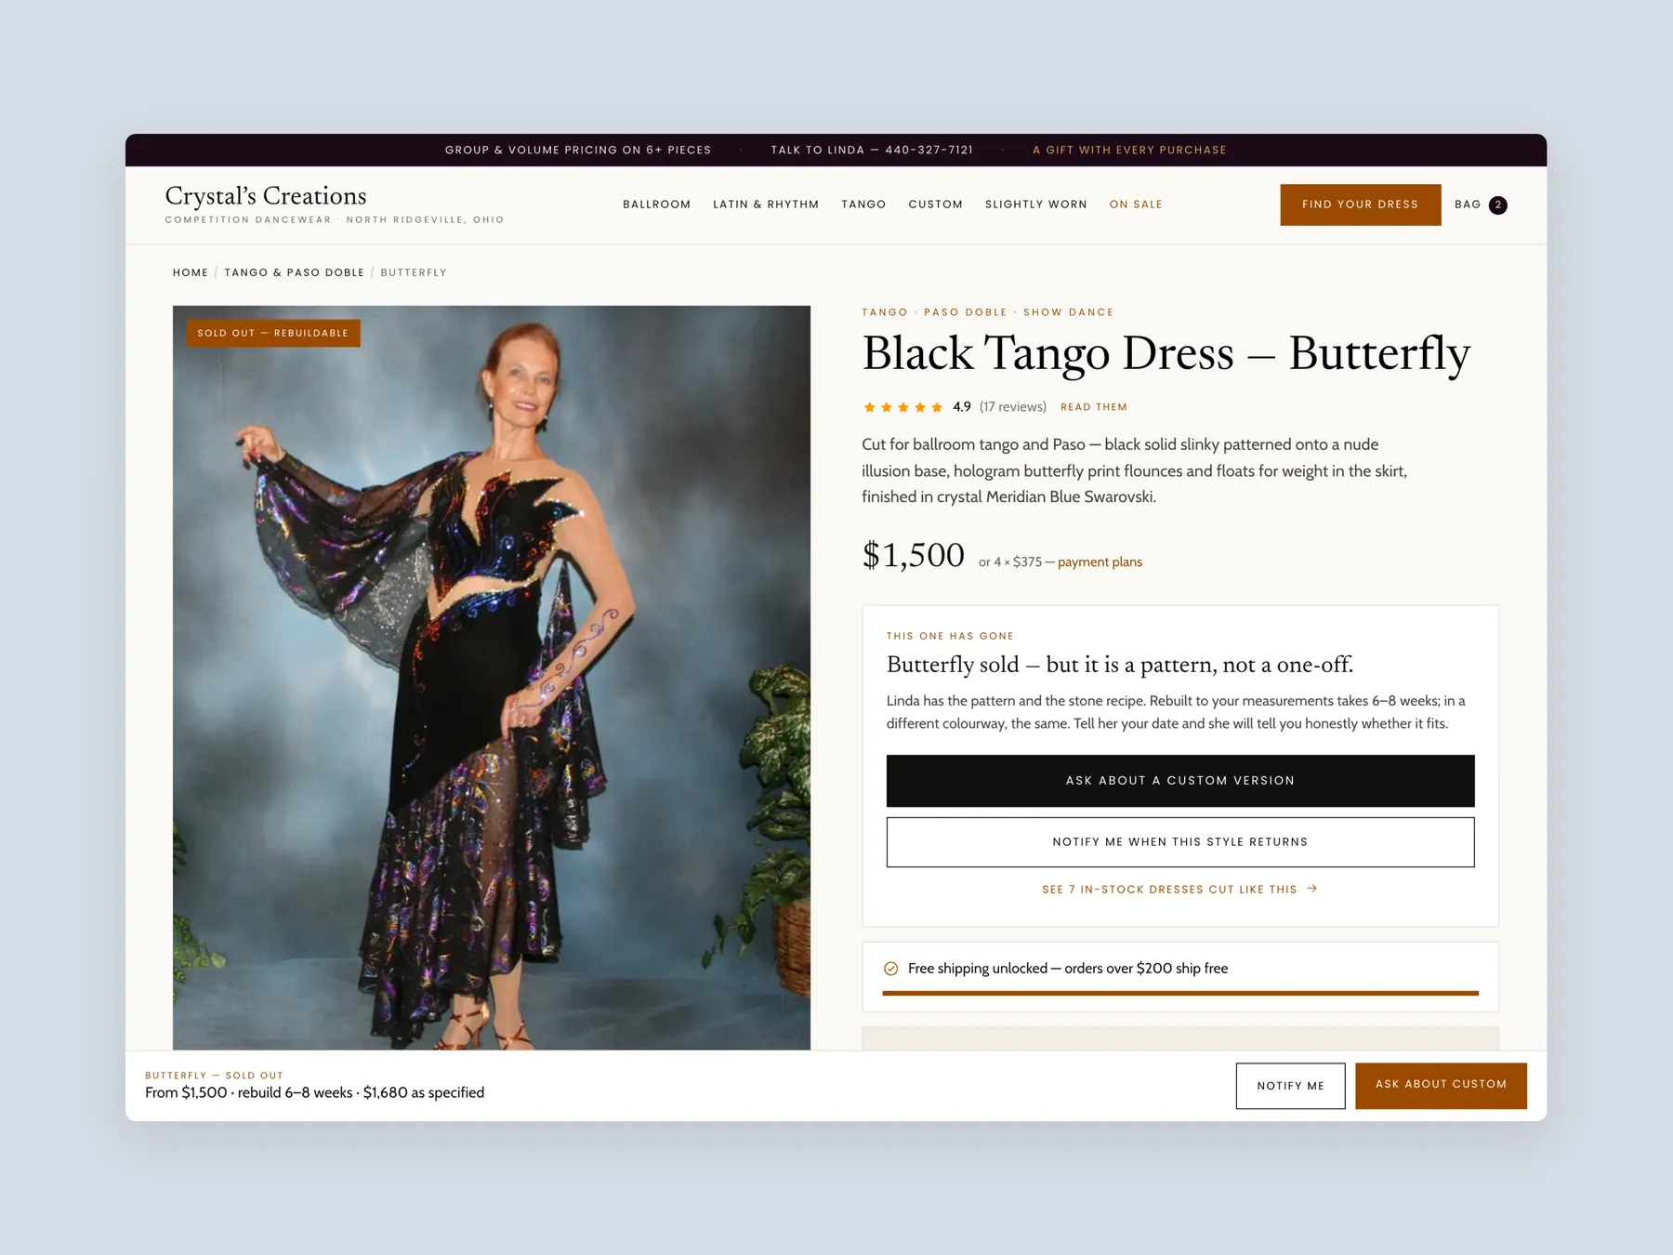1673x1255 pixels.
Task: Click Read Them reviews link
Action: [1093, 407]
